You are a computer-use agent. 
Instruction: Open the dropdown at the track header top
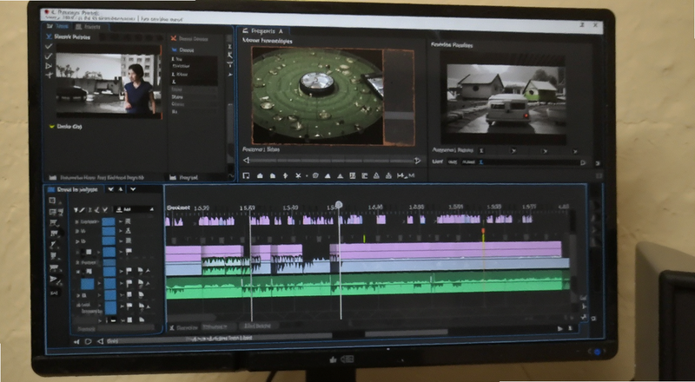pos(134,209)
